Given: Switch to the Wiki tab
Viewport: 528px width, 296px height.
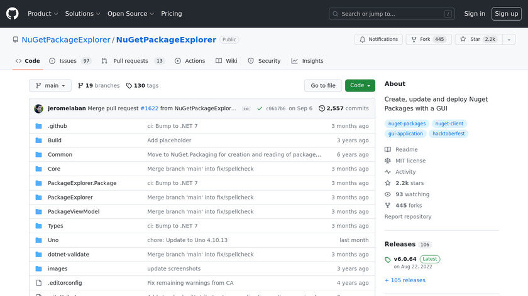Looking at the screenshot, I should click(x=227, y=61).
